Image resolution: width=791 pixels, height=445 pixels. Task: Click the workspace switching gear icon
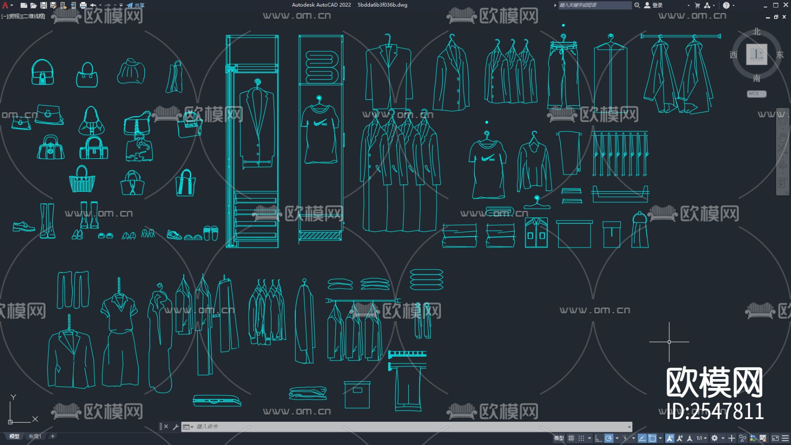(x=715, y=438)
